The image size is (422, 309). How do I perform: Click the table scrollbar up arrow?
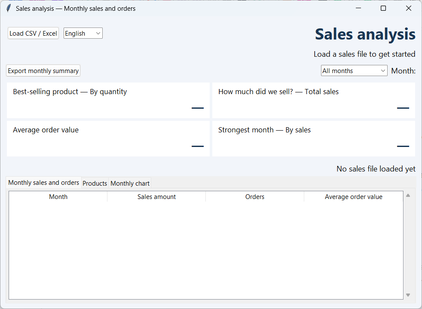408,196
